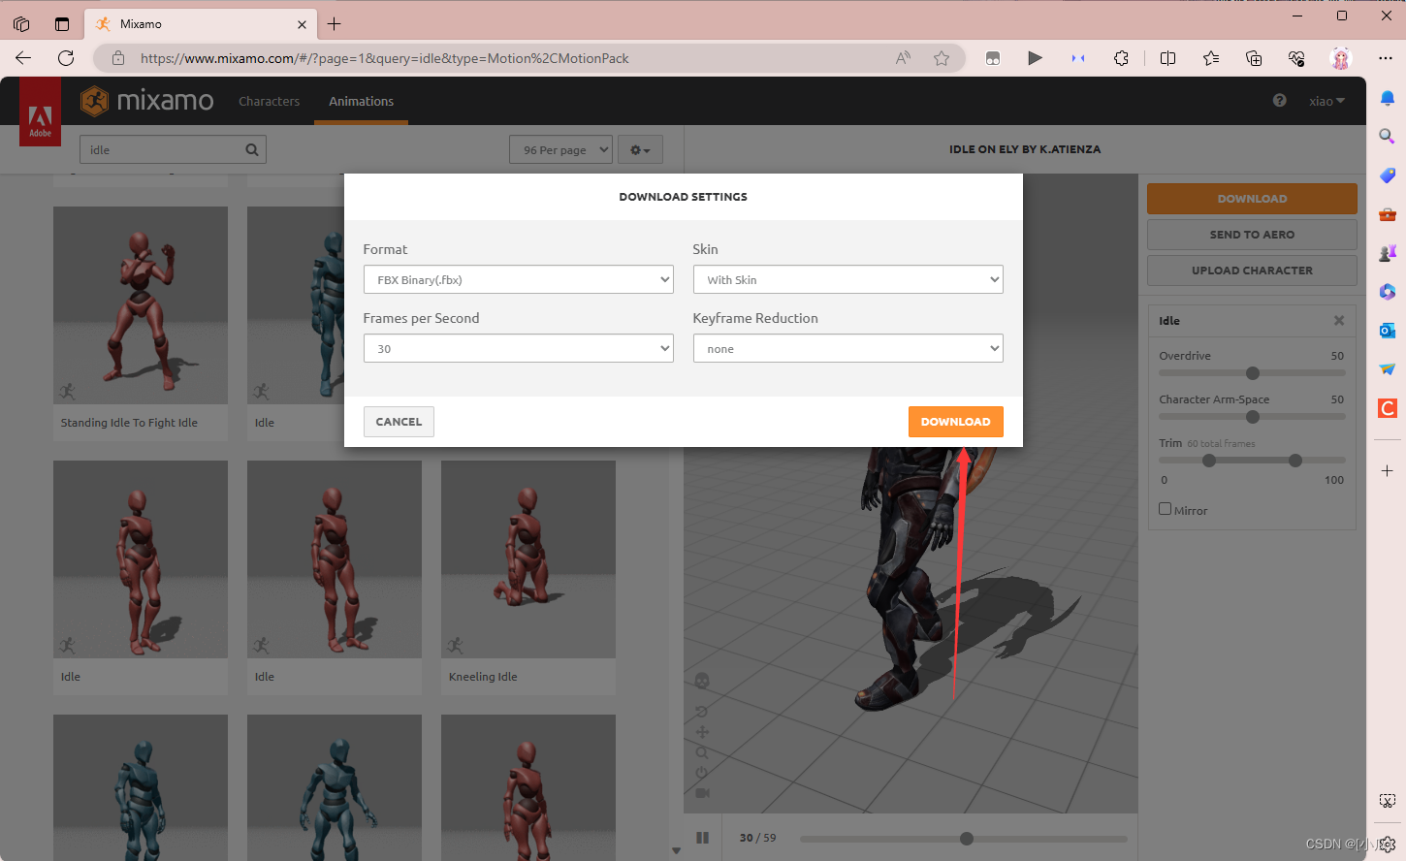This screenshot has width=1406, height=861.
Task: Click the zoom icon in viewer
Action: tap(702, 752)
